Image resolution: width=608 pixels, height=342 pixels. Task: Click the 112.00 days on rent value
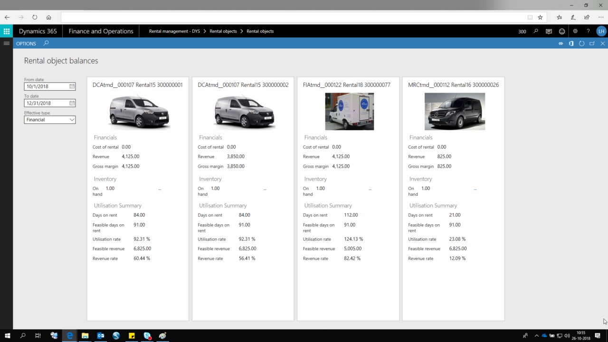click(x=351, y=215)
